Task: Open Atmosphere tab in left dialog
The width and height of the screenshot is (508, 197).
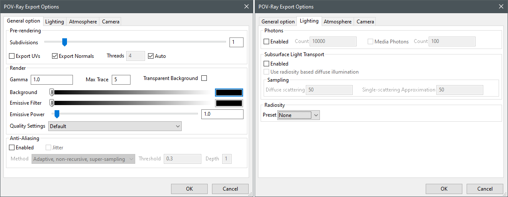Action: (x=83, y=22)
